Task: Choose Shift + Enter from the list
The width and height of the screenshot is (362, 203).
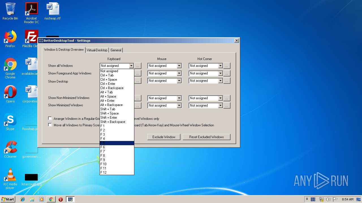Action: click(117, 118)
